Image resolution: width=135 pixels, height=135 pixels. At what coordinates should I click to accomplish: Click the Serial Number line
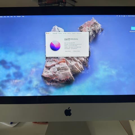click(x=71, y=49)
